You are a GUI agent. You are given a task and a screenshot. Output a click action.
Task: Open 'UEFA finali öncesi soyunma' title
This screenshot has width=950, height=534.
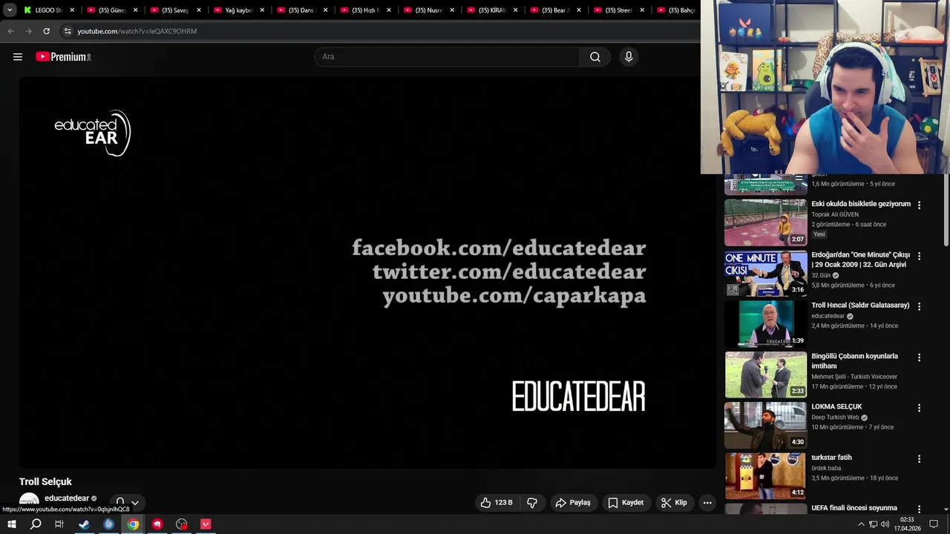(x=854, y=508)
